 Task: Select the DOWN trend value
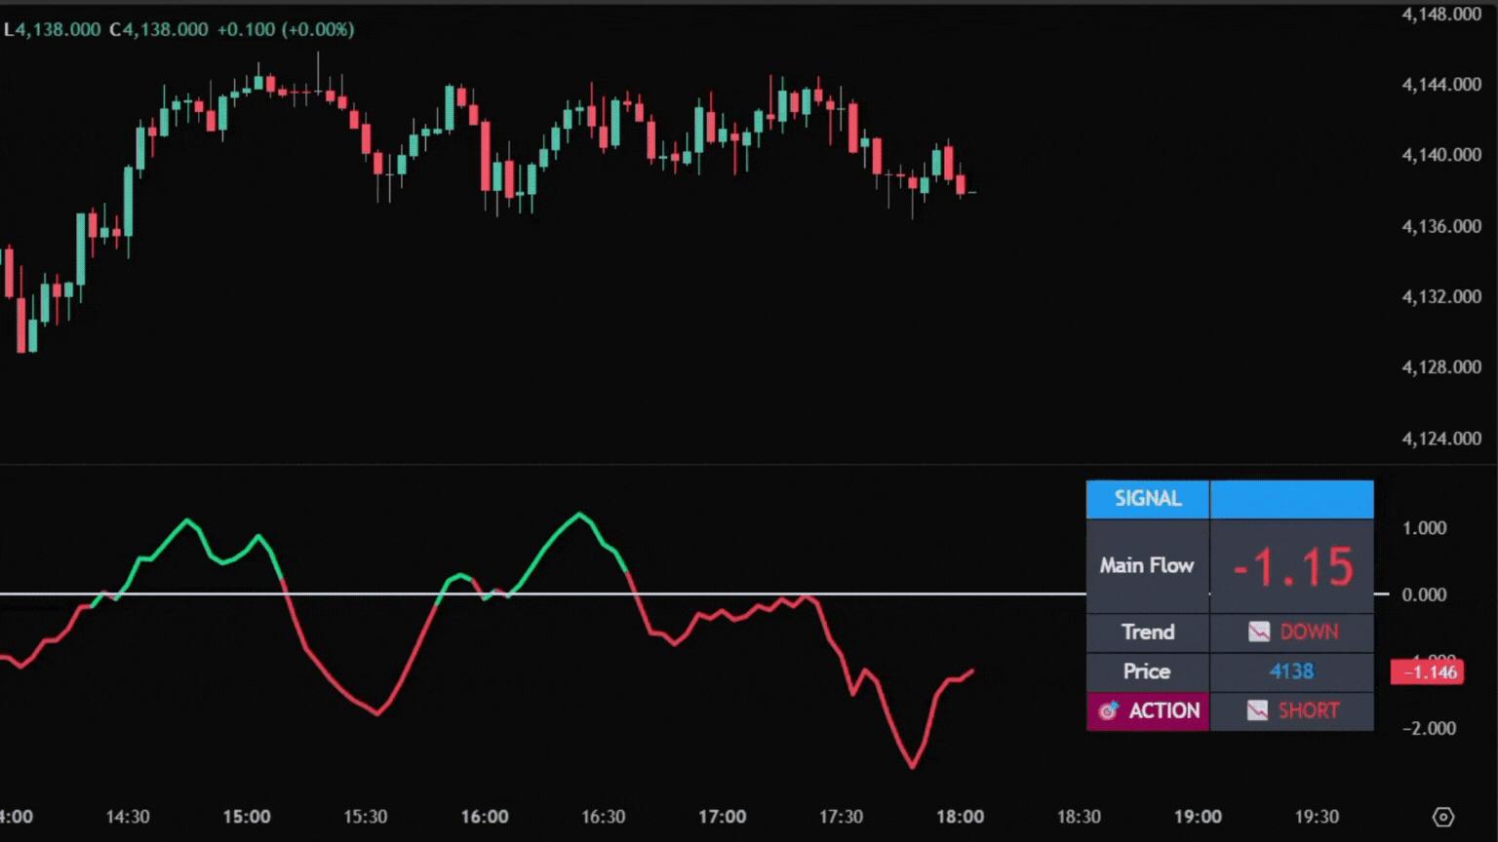coord(1309,631)
